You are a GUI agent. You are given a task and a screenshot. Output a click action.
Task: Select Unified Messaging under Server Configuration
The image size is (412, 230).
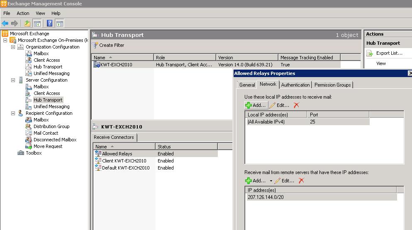(51, 107)
